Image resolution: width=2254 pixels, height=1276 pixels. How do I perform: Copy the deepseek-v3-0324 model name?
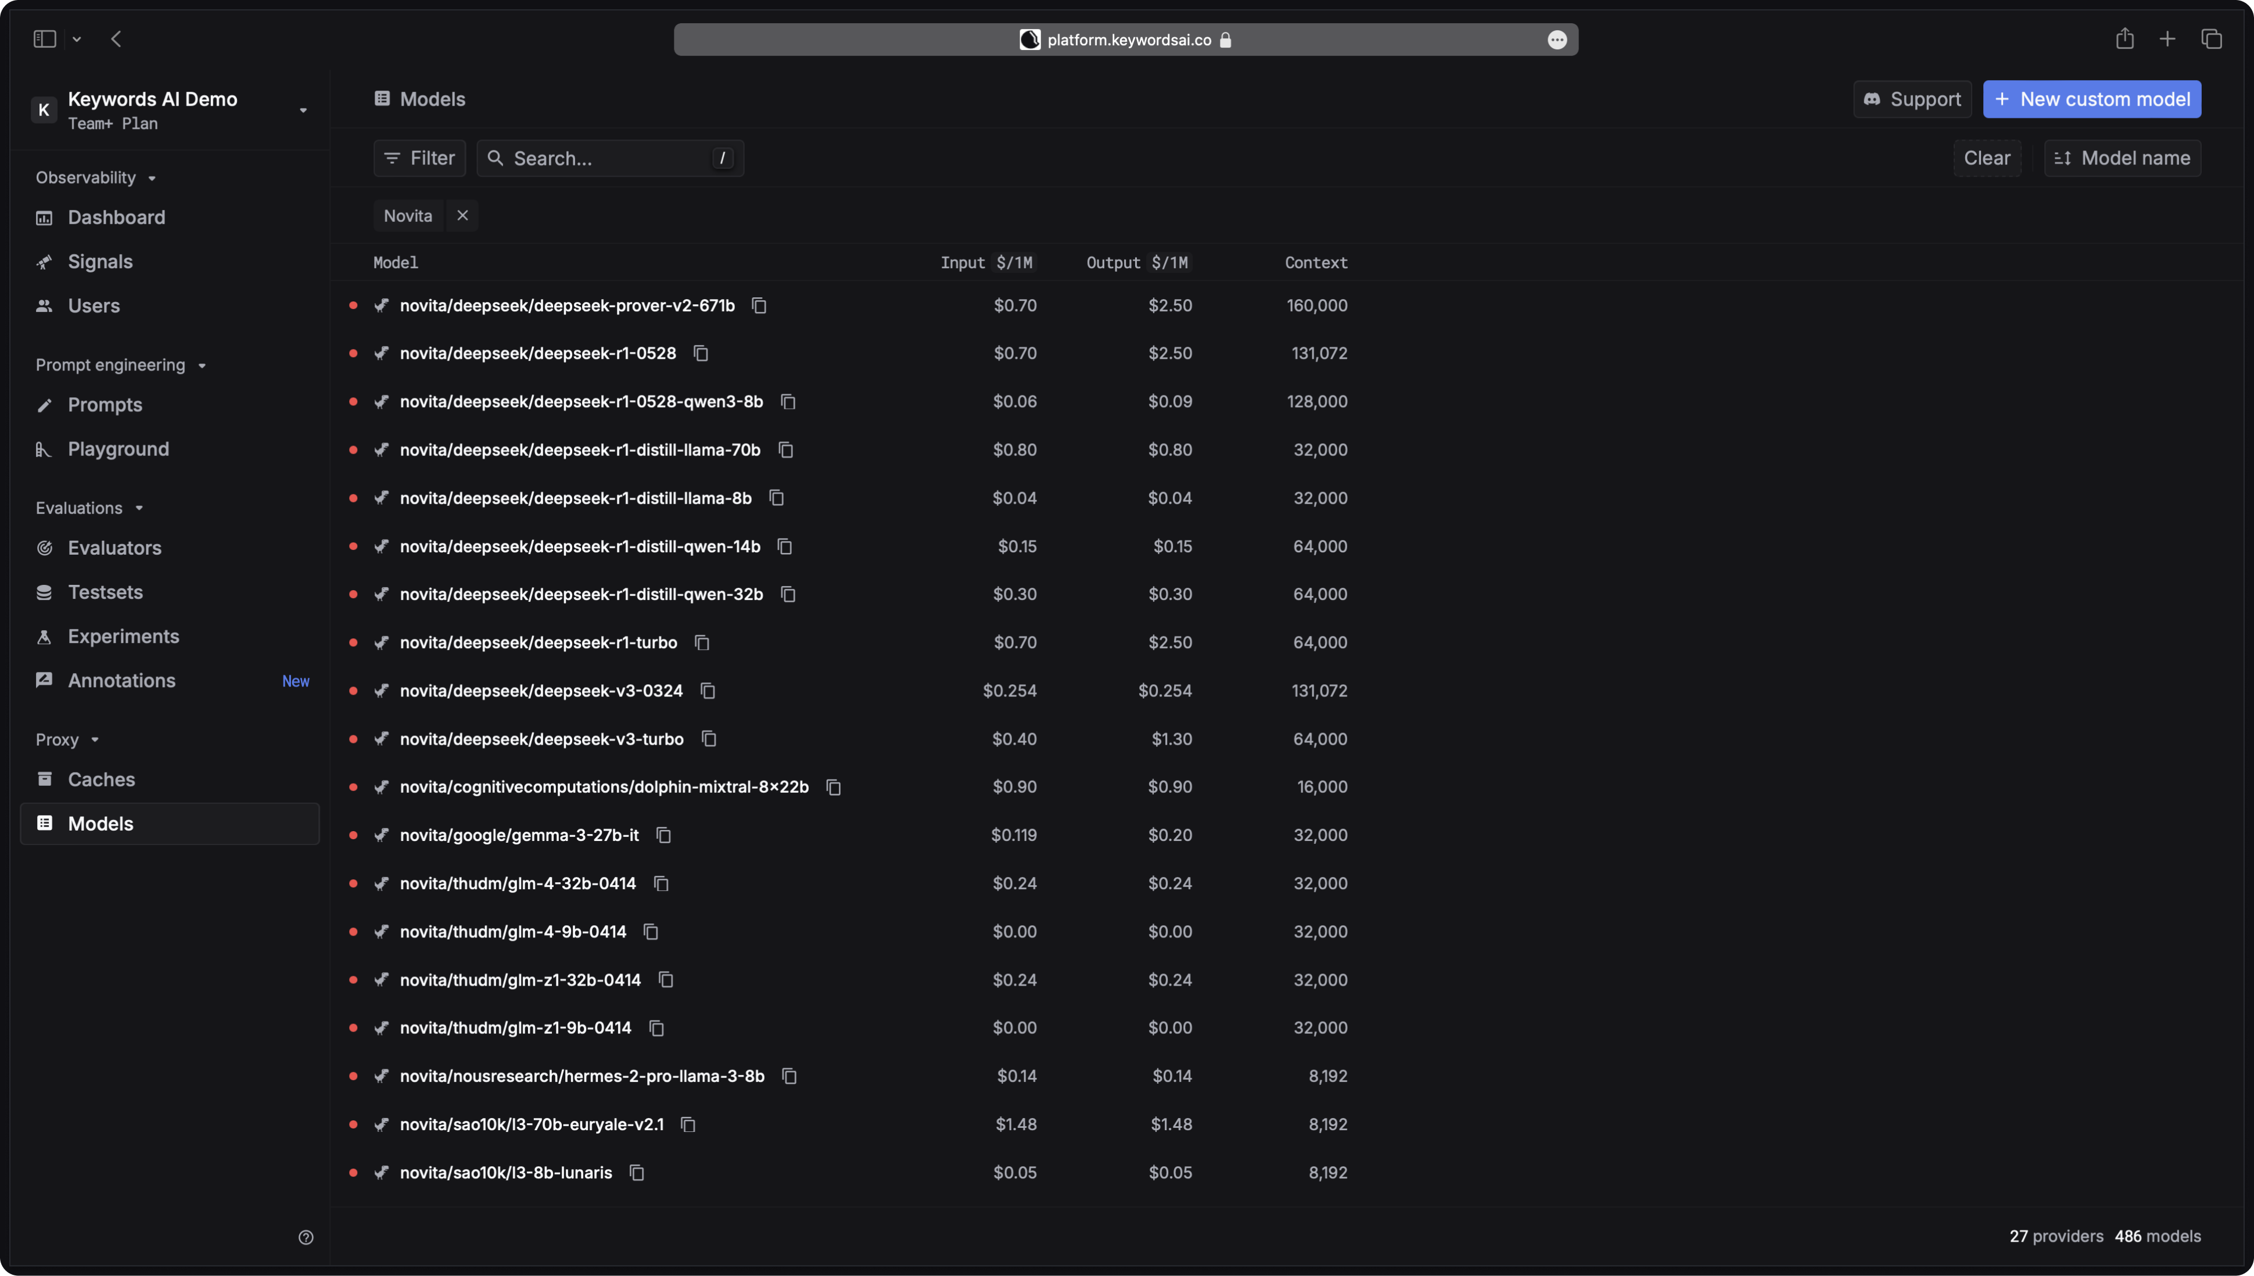(707, 691)
